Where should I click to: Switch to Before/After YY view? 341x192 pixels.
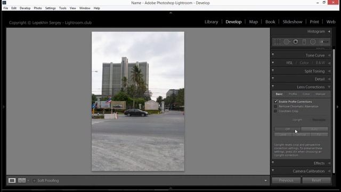(22, 180)
